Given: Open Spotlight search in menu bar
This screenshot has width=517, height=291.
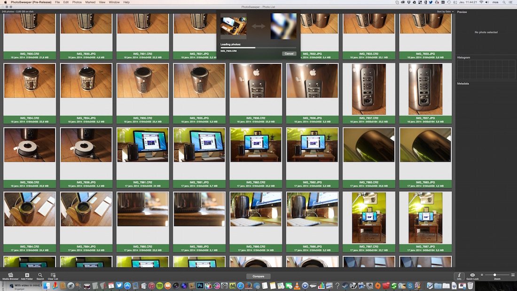Looking at the screenshot, I should [504, 2].
